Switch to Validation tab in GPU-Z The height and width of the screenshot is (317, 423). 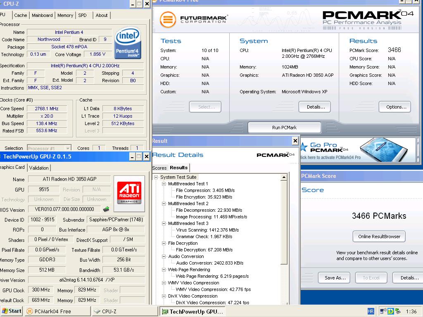tap(39, 168)
